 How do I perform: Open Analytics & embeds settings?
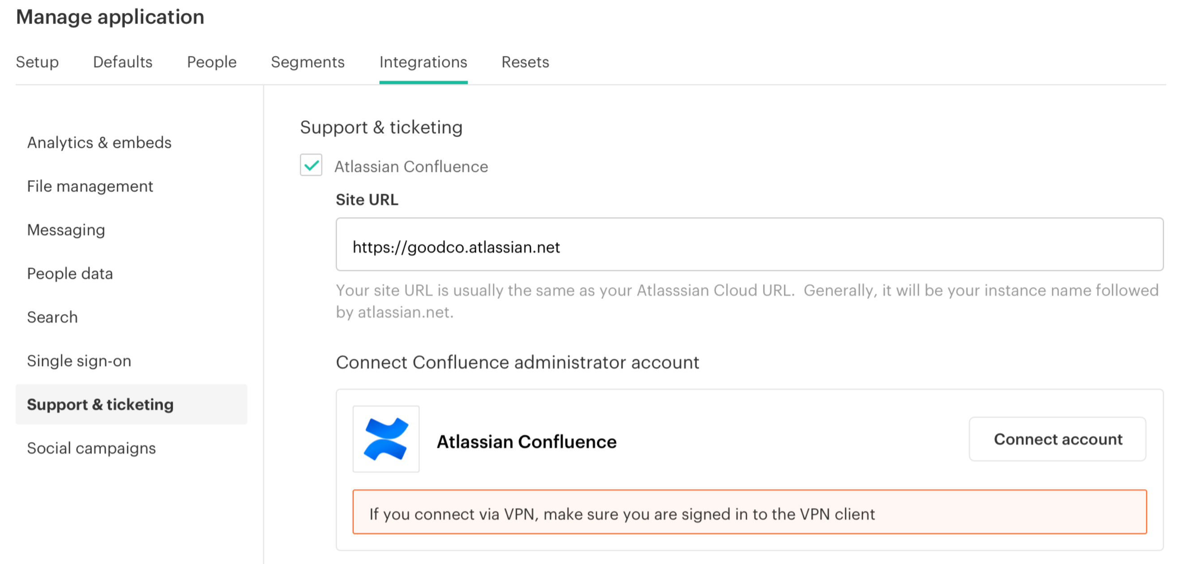99,143
